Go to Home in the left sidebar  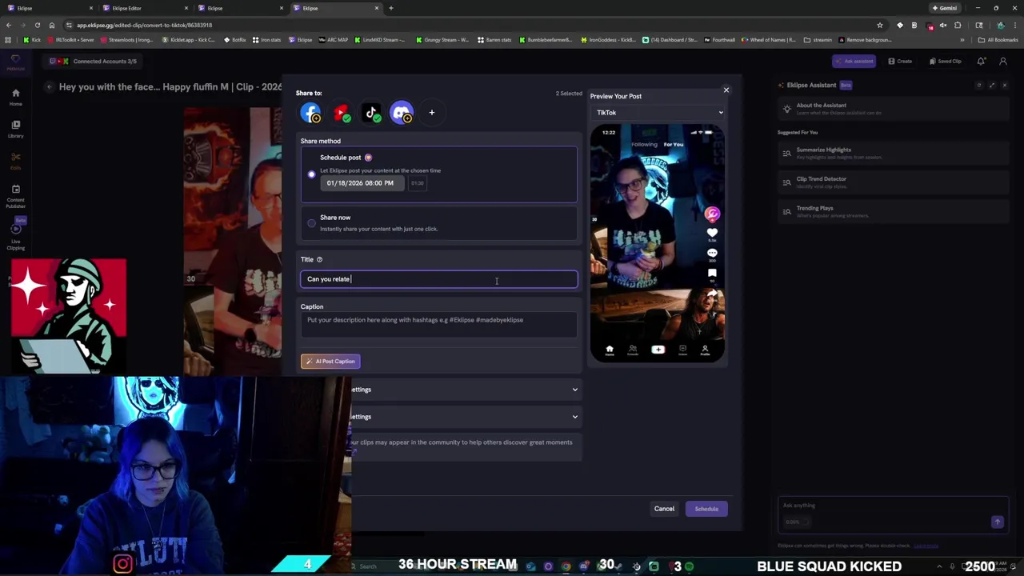pos(15,97)
